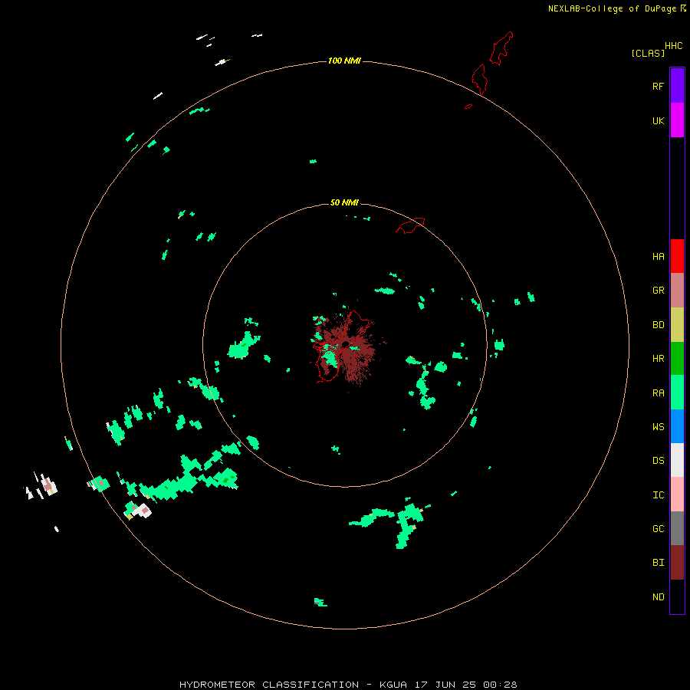The image size is (690, 690).
Task: Click the GC gray legend swatch
Action: point(677,528)
